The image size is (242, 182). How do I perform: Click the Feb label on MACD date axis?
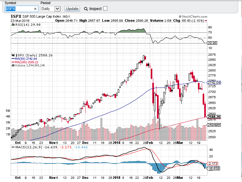tap(150, 178)
